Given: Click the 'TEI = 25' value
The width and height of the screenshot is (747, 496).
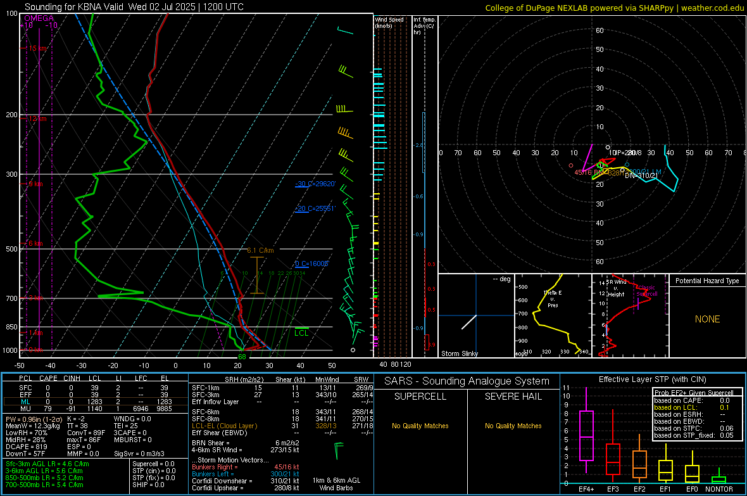Looking at the screenshot, I should (x=126, y=426).
